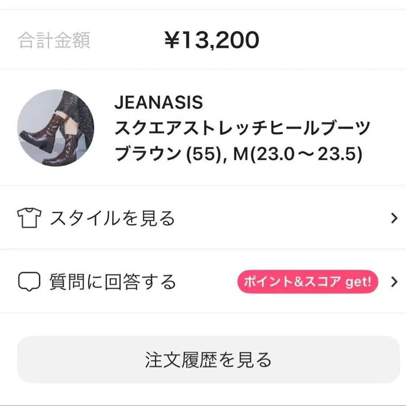The width and height of the screenshot is (406, 406).
Task: Select the 質問に回答する menu row
Action: (x=203, y=282)
